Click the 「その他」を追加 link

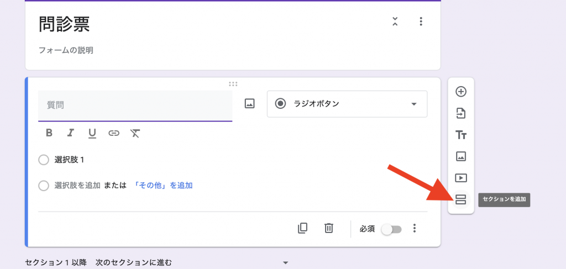(x=164, y=186)
